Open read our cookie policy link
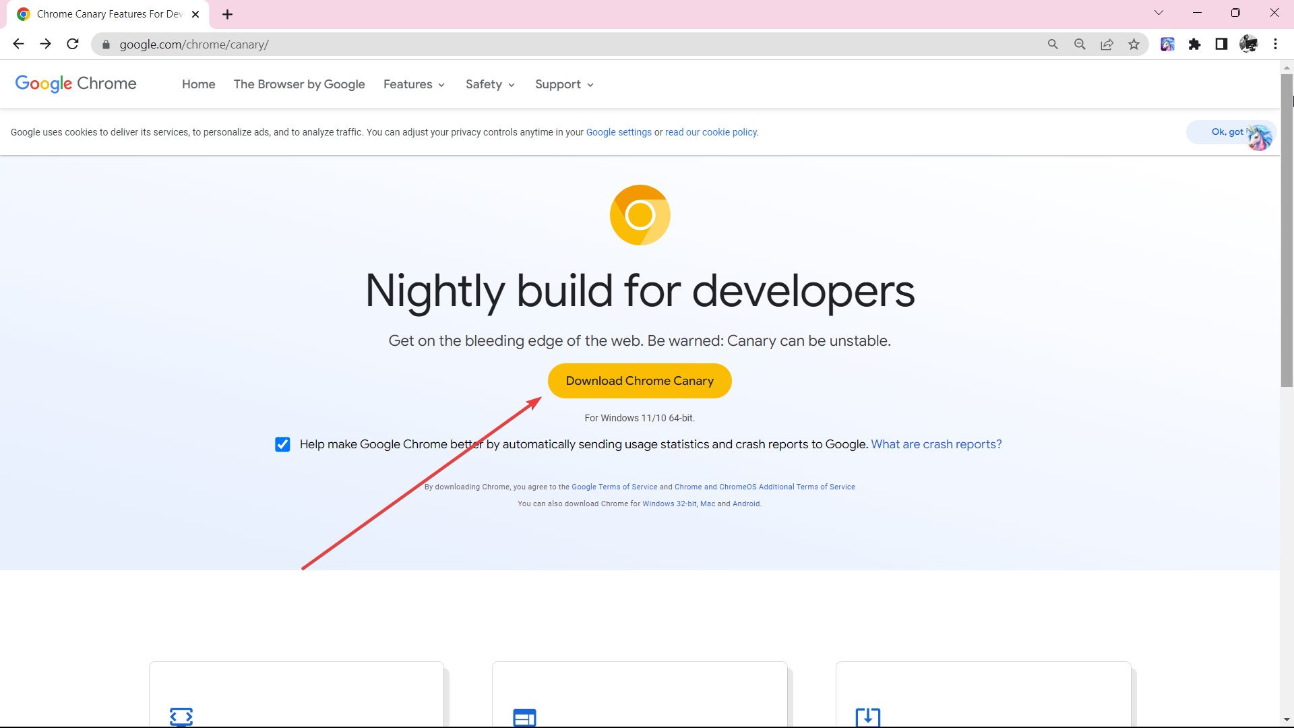Viewport: 1294px width, 728px height. point(711,132)
